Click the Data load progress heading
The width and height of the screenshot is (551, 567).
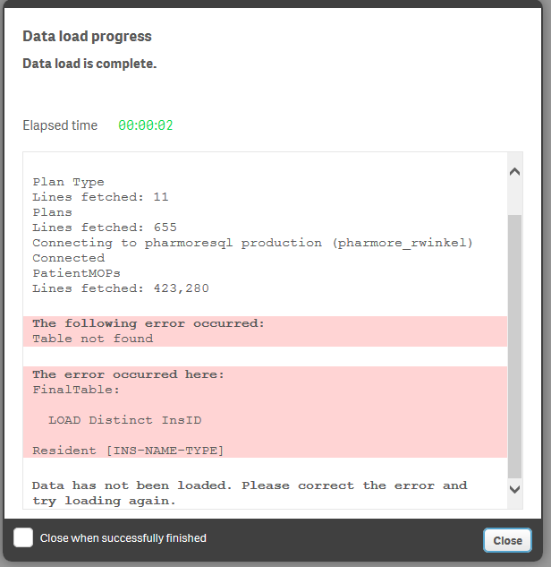click(87, 37)
